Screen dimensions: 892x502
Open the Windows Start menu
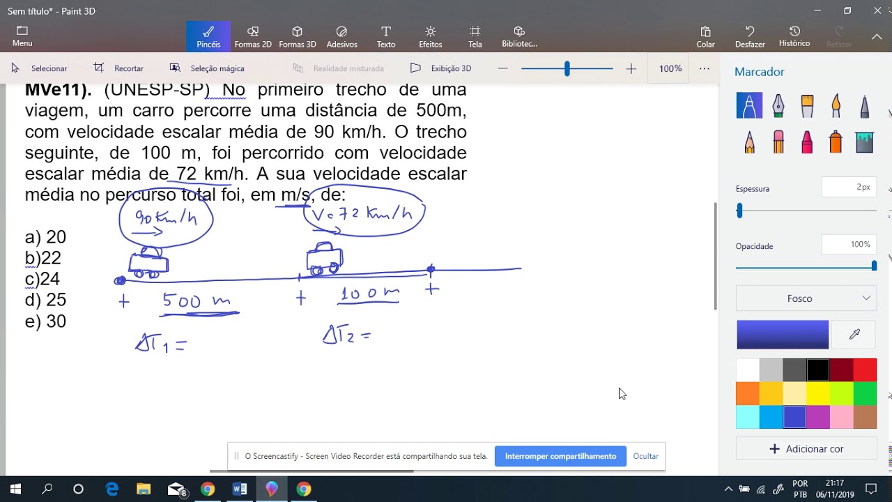point(15,489)
